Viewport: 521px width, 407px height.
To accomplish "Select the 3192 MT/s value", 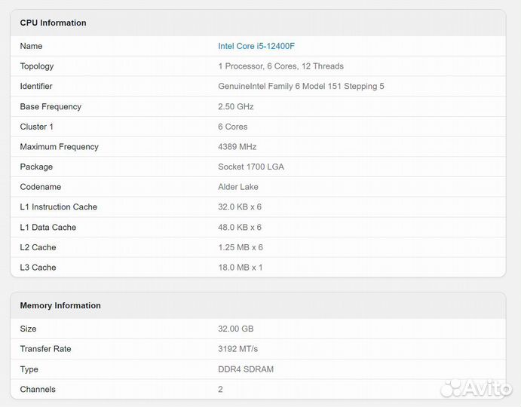I will [x=238, y=349].
